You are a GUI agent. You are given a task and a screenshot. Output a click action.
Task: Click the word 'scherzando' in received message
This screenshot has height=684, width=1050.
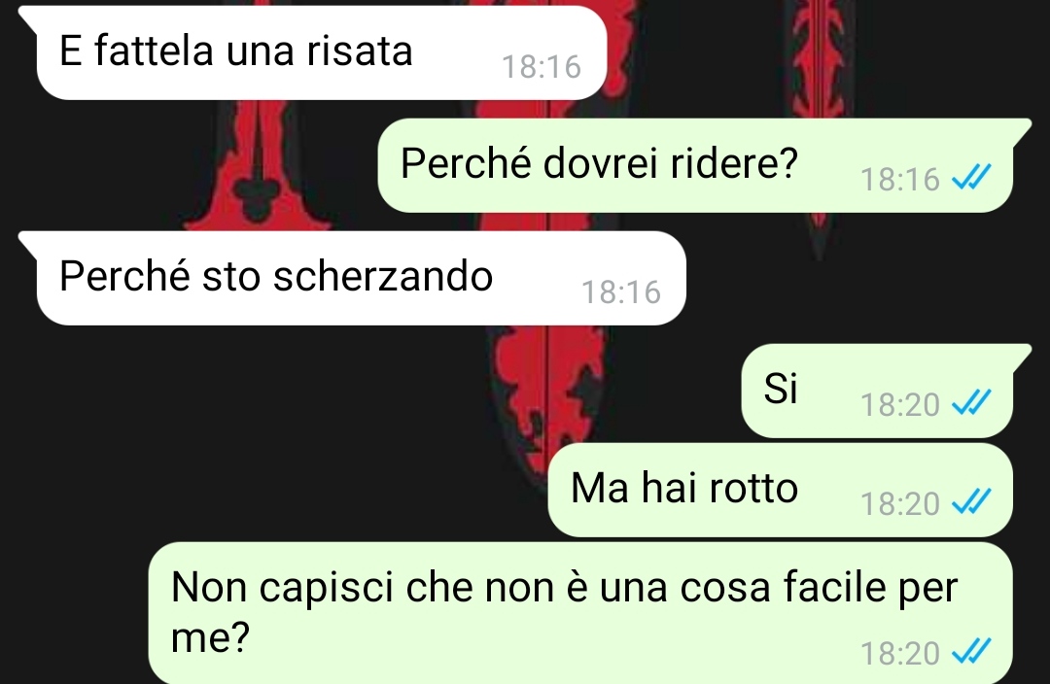click(x=383, y=276)
